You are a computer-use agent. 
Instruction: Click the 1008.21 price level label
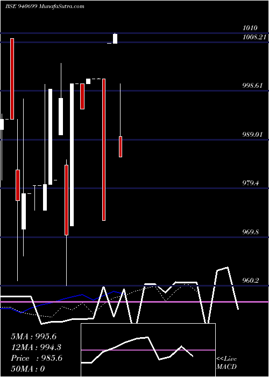pyautogui.click(x=254, y=37)
